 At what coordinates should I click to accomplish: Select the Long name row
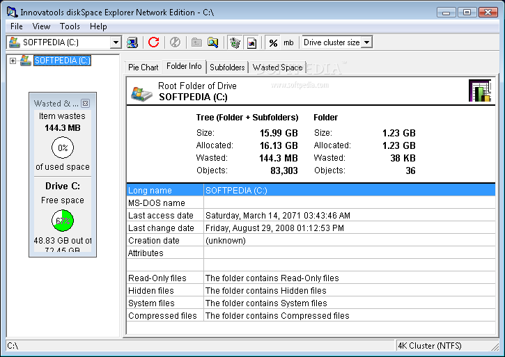point(311,190)
